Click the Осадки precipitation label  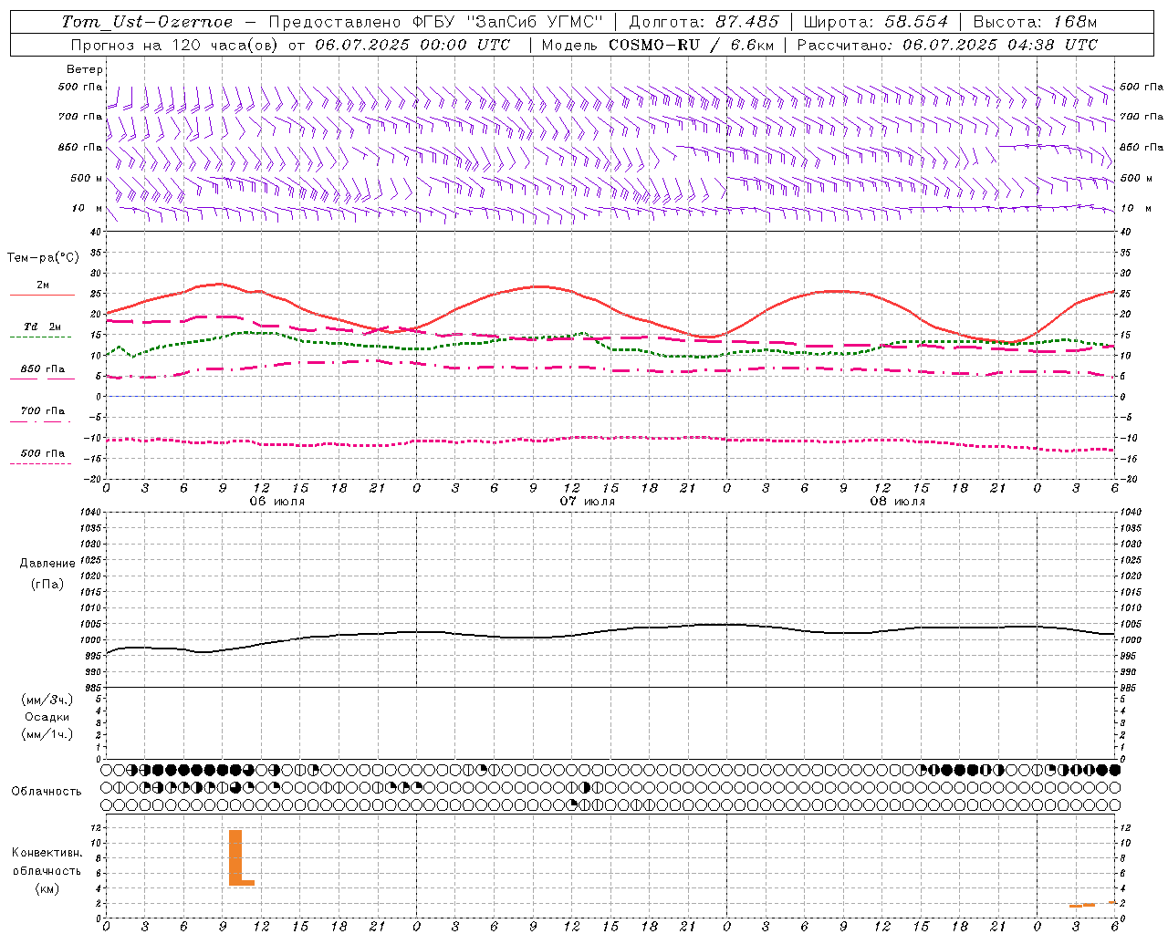click(47, 717)
